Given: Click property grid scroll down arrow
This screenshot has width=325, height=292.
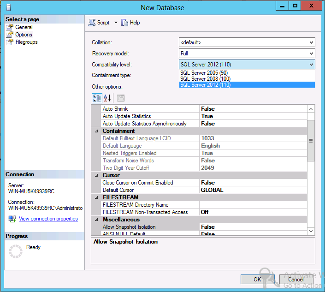Looking at the screenshot, I should (x=311, y=231).
